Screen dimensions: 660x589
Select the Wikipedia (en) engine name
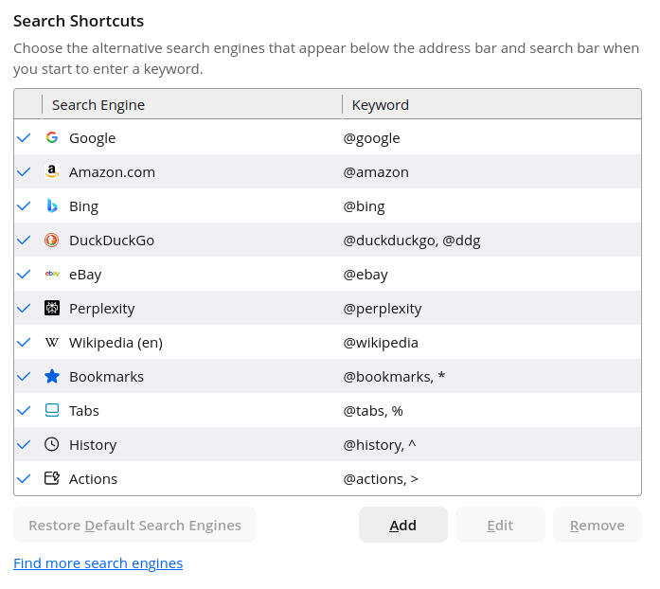tap(116, 343)
